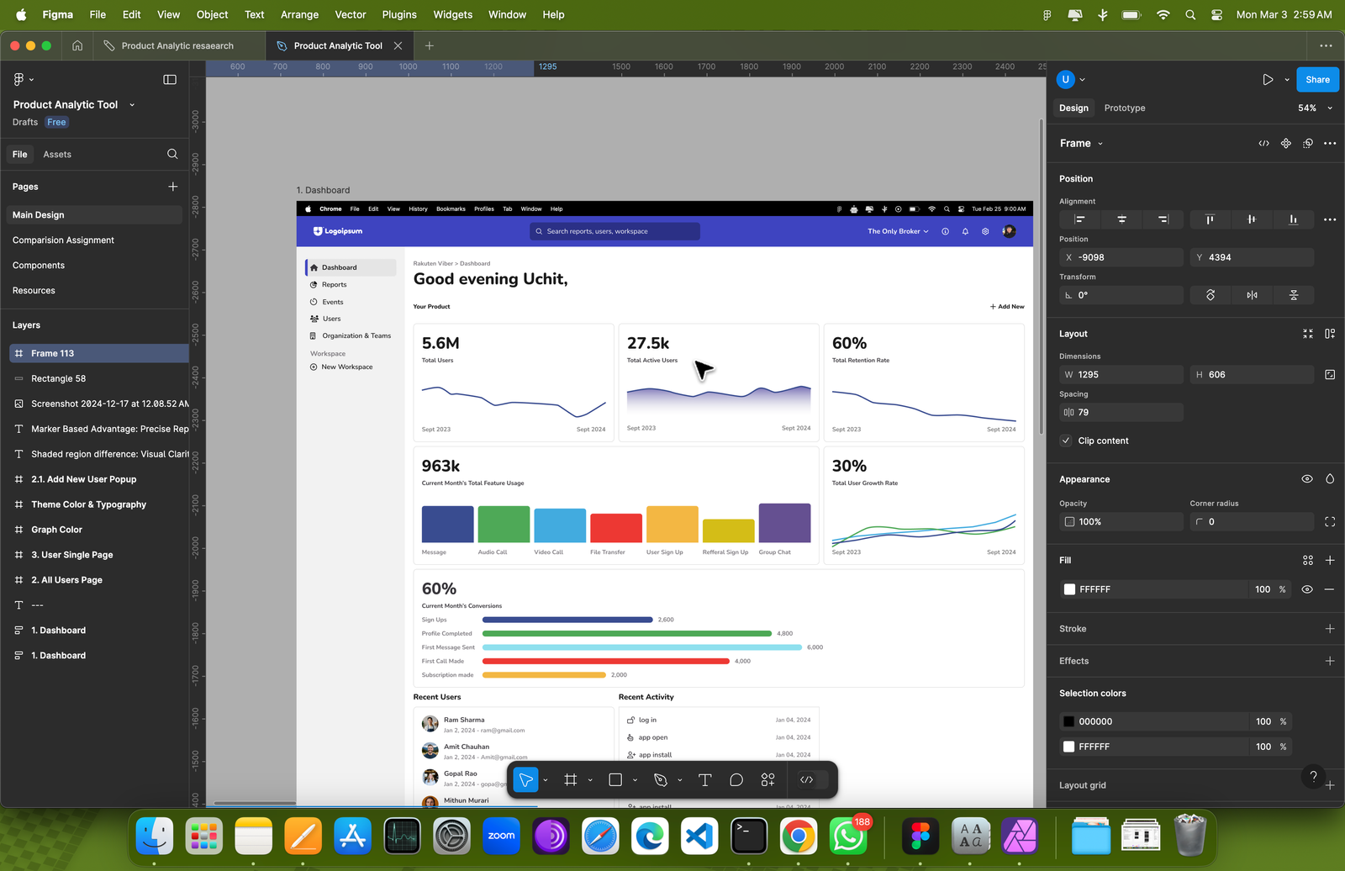Collapse the left sidebar panel icon
The image size is (1345, 871).
point(170,80)
